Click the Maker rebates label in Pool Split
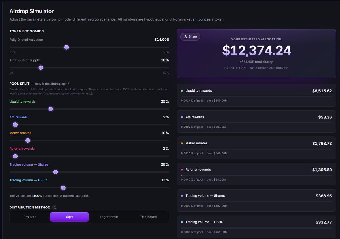Screen dimensions: 340x239 tap(20, 133)
